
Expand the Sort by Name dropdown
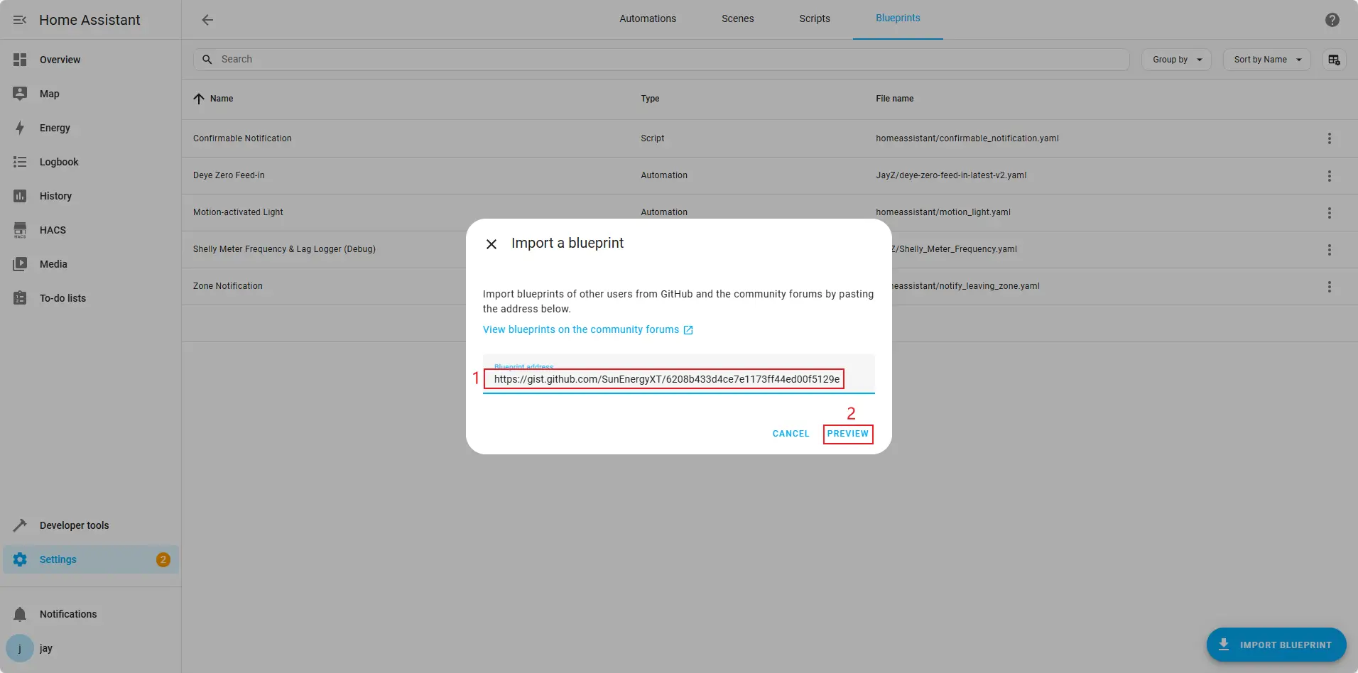pos(1266,60)
